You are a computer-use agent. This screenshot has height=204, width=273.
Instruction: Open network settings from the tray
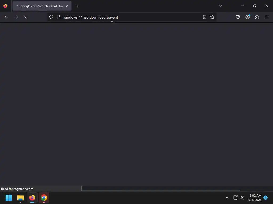coord(236,198)
